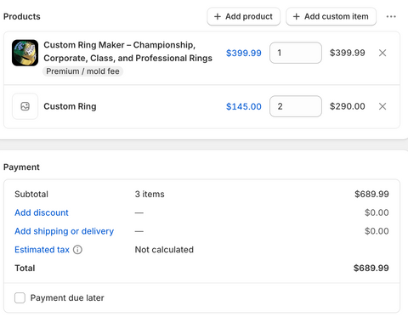Viewport: 408px width, 317px height.
Task: Click the Estimated tax info icon
Action: [x=77, y=250]
